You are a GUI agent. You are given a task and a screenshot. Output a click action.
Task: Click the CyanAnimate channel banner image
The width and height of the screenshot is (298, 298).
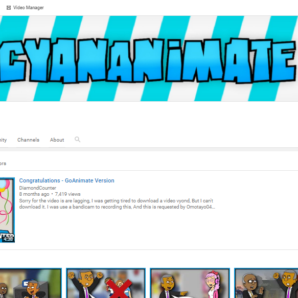tap(149, 59)
